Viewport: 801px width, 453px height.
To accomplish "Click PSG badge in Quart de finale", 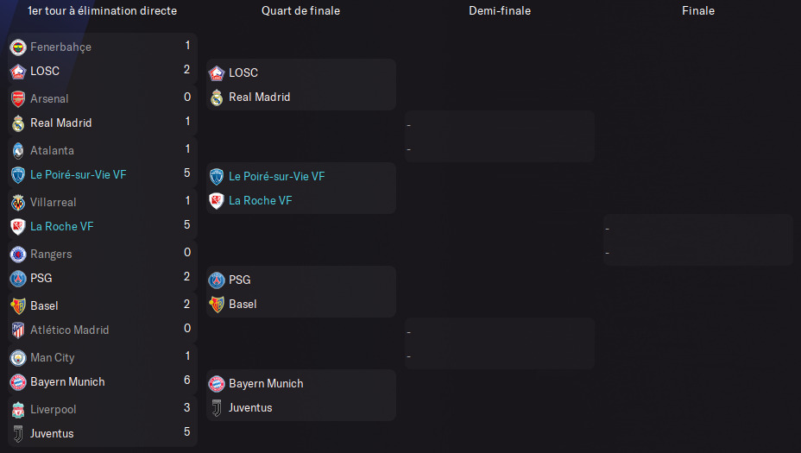I will click(217, 280).
